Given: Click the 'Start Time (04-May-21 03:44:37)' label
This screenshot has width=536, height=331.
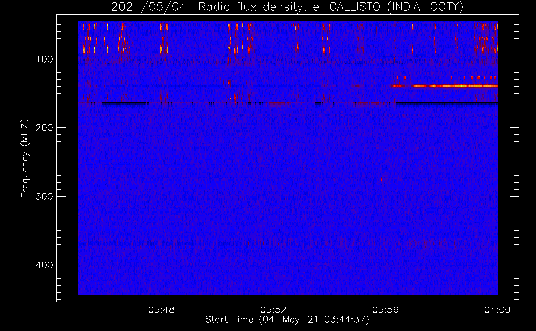Looking at the screenshot, I should tap(287, 320).
